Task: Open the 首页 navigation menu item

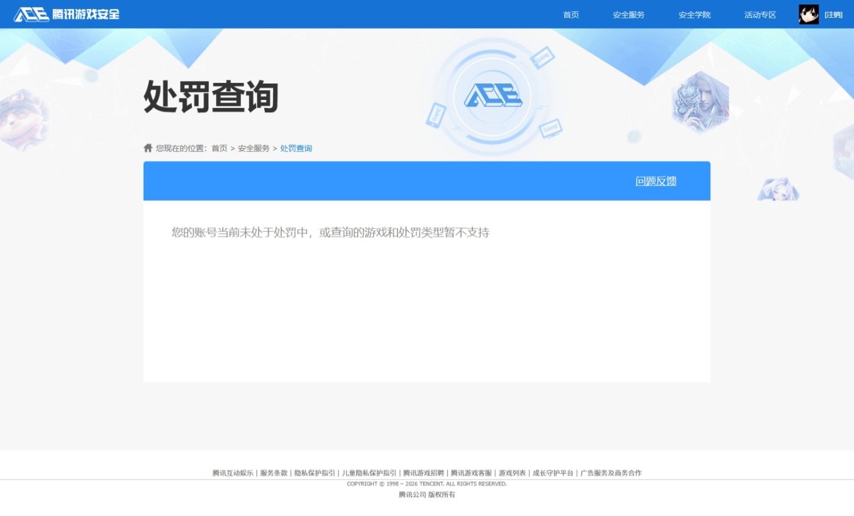Action: click(570, 14)
